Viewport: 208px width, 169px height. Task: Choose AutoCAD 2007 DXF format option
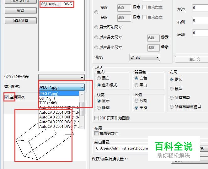pos(59,117)
